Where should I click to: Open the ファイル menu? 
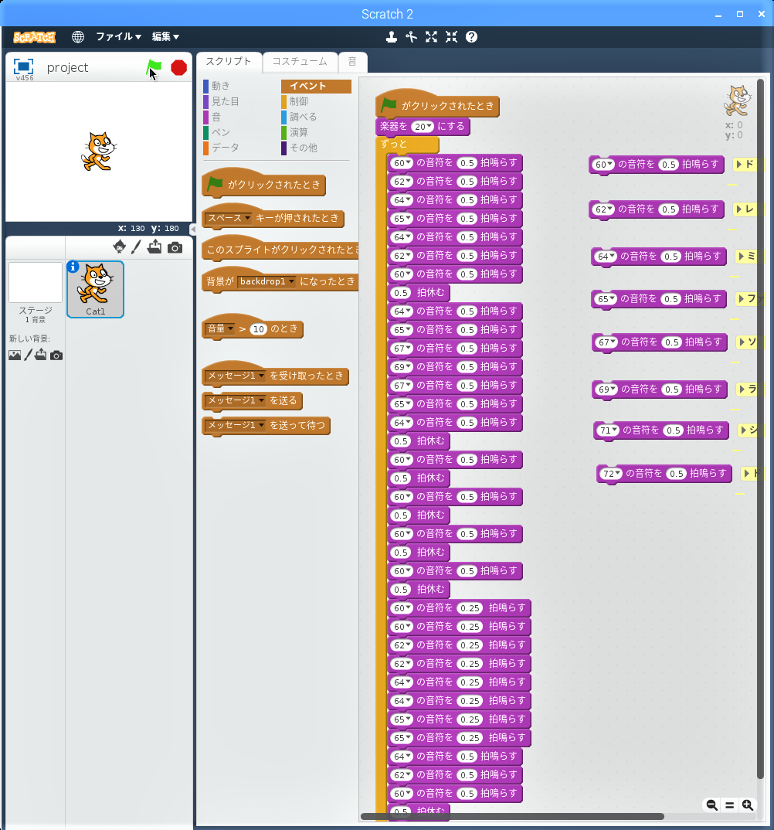point(118,36)
